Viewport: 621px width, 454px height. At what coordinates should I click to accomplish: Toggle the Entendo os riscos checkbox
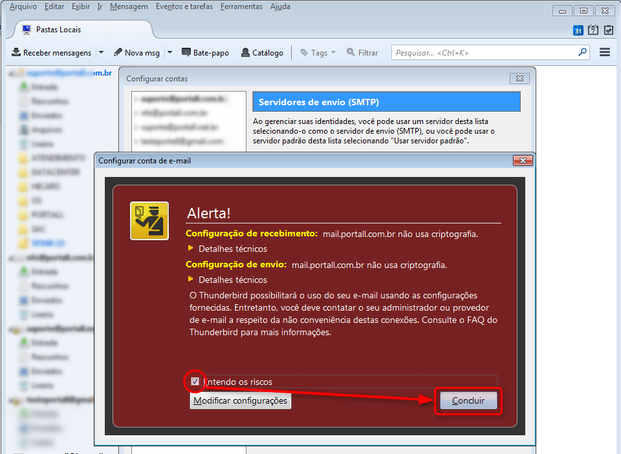click(x=195, y=381)
